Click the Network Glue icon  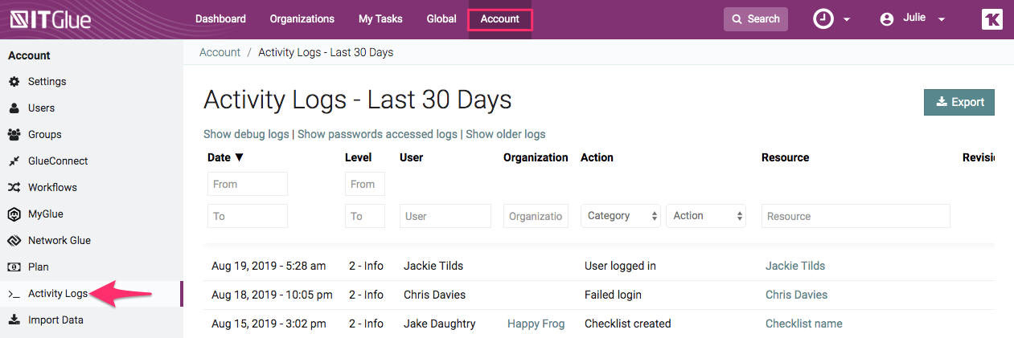tap(14, 241)
